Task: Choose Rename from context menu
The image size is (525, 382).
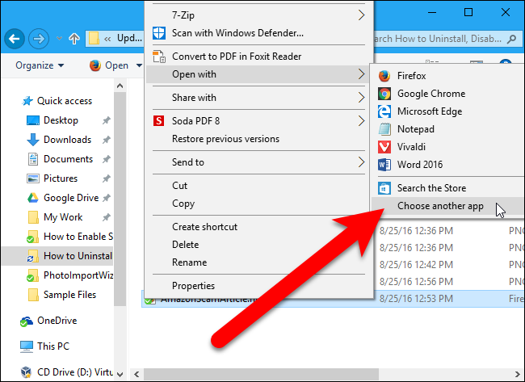Action: point(258,262)
